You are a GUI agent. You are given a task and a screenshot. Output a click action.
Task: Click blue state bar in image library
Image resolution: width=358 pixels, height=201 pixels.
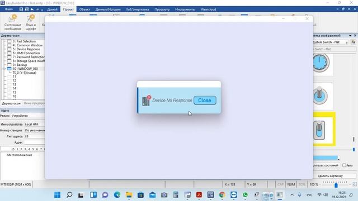[326, 157]
